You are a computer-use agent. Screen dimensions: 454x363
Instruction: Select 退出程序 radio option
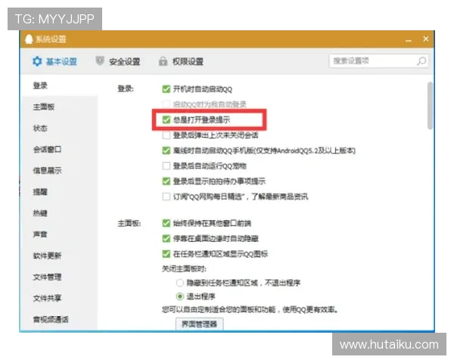tap(180, 296)
